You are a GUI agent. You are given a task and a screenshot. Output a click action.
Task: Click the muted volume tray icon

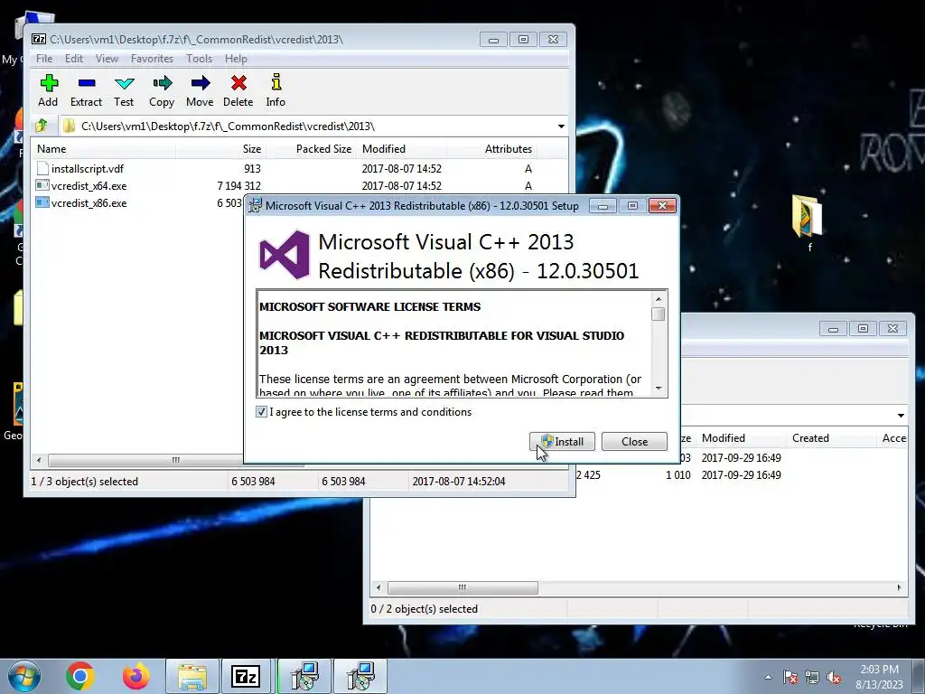pos(834,677)
